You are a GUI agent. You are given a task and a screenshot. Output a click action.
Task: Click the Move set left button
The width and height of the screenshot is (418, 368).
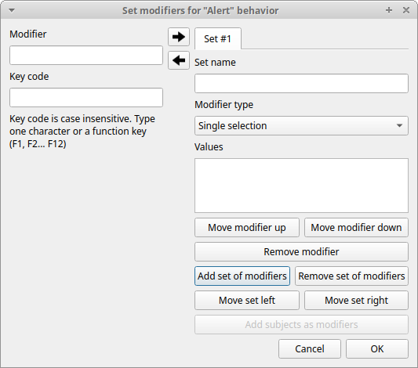[247, 300]
